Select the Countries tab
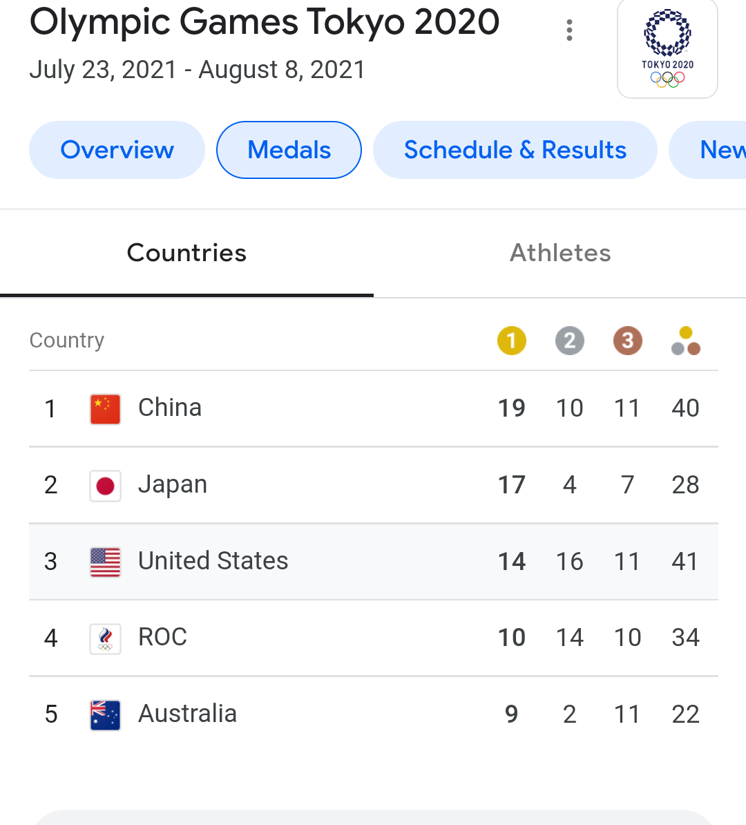This screenshot has height=825, width=746. coord(186,253)
